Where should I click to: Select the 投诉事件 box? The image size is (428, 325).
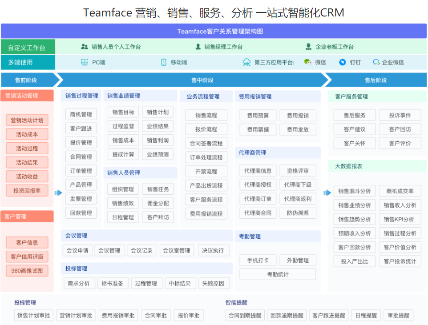coord(400,116)
